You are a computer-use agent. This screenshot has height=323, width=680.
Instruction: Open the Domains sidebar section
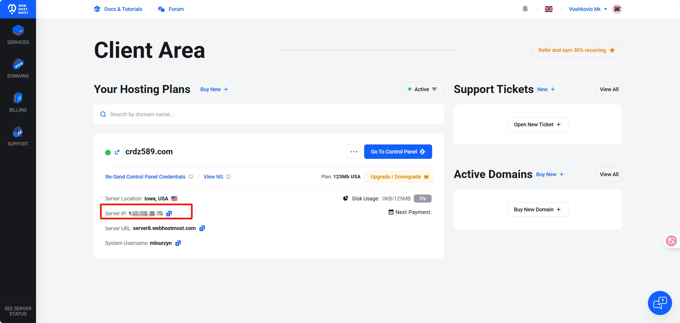tap(18, 69)
